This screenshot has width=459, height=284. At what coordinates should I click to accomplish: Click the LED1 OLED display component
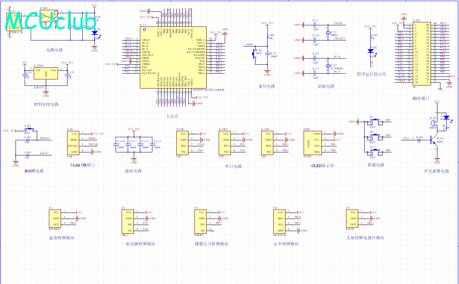click(x=313, y=143)
